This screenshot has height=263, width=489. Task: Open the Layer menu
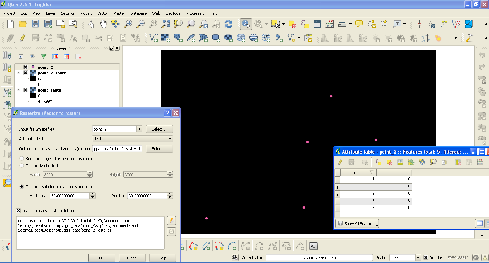pos(51,13)
